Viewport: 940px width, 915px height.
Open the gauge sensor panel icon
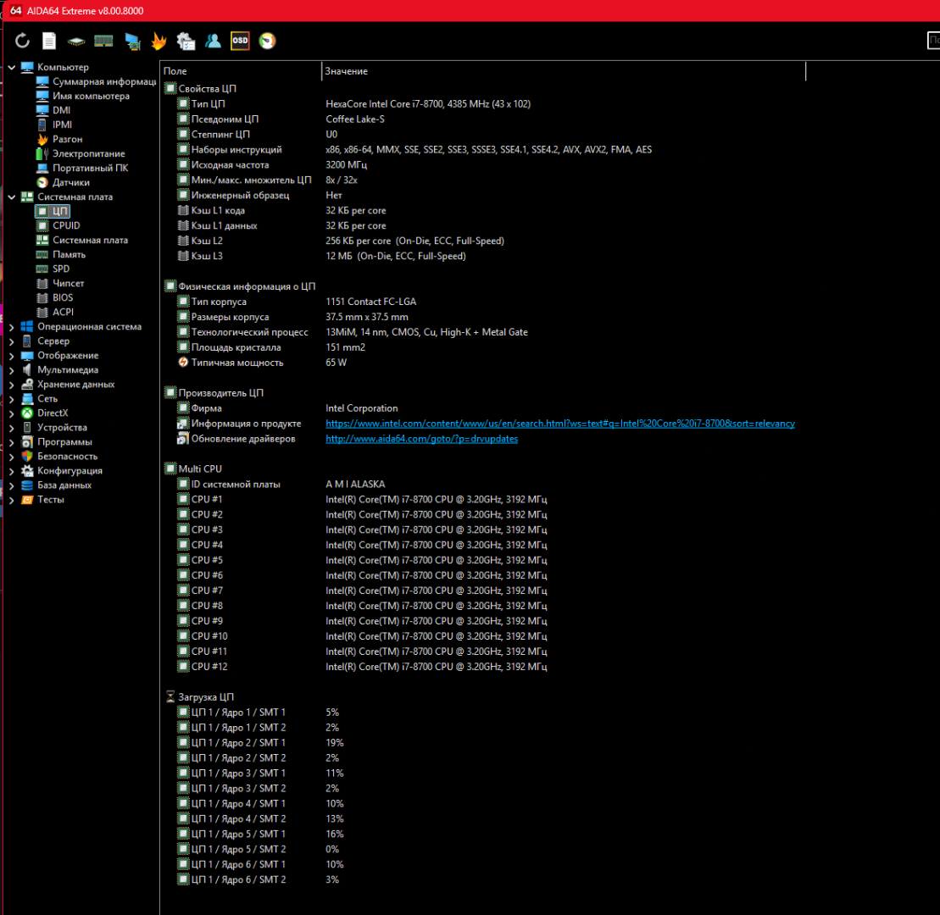267,41
